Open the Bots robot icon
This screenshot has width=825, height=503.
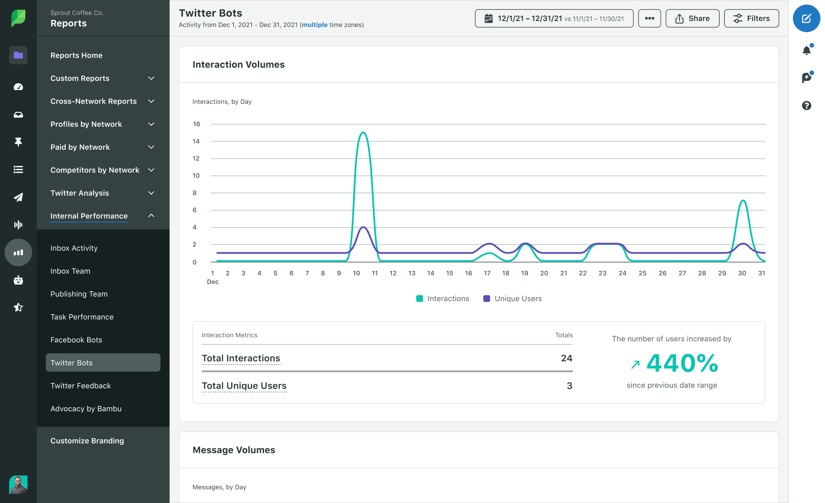[18, 280]
